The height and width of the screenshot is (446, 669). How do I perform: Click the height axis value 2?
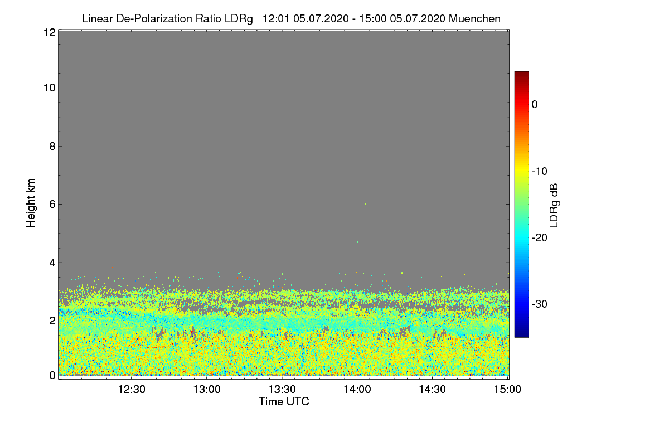(51, 320)
